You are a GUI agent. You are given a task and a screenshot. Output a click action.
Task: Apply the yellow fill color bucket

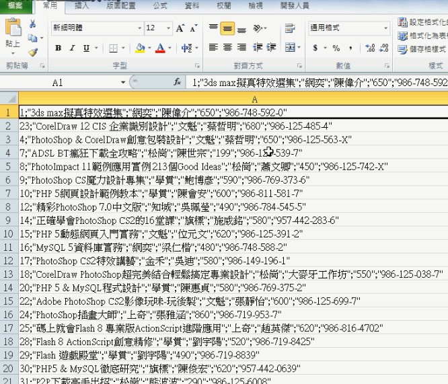[x=140, y=48]
